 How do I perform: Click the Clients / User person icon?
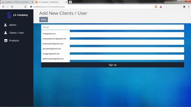click(5, 33)
